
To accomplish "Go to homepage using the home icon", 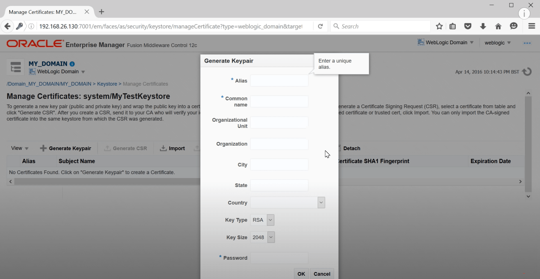I will (x=498, y=26).
